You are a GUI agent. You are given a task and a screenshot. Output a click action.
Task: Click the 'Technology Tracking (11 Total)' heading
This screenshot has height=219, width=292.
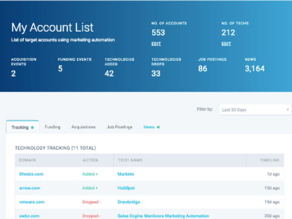[x=55, y=148]
